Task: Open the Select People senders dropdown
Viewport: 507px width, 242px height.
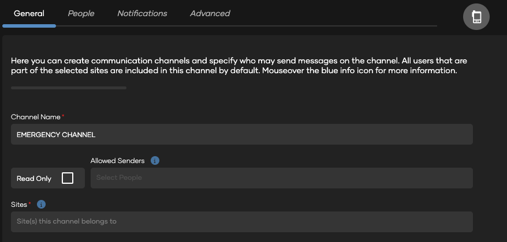Action: [282, 178]
